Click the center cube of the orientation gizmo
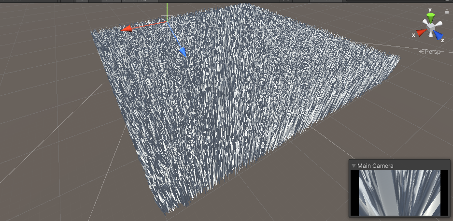This screenshot has height=221, width=453. [431, 28]
